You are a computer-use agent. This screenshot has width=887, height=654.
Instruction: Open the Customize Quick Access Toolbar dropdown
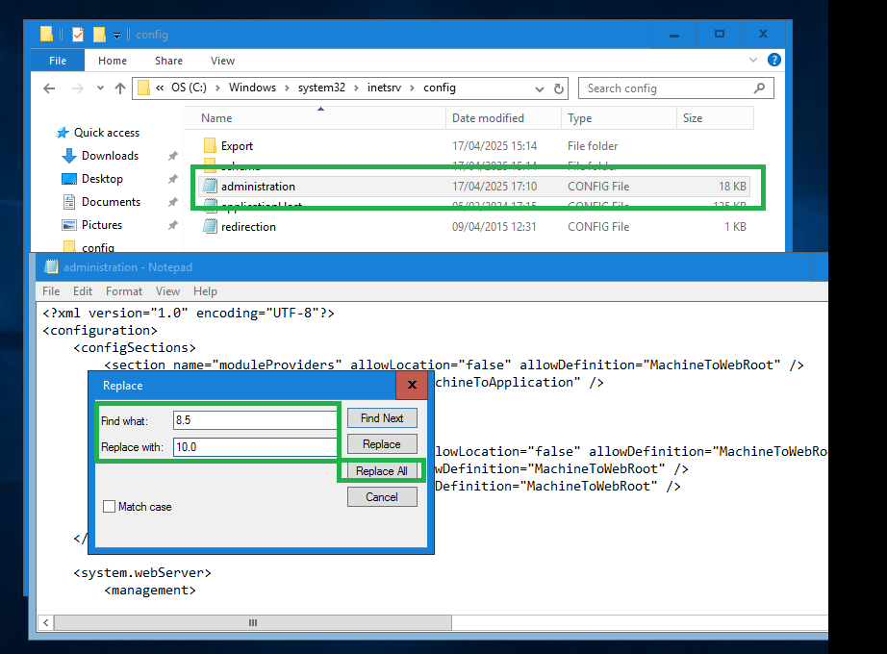coord(116,36)
